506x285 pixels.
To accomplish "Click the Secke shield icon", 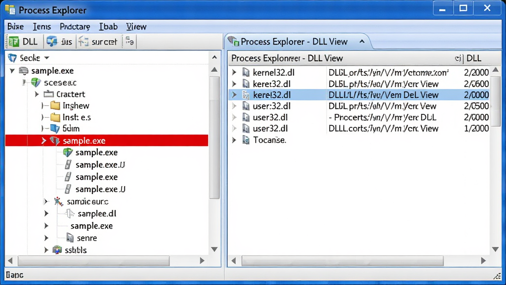I will [x=12, y=58].
